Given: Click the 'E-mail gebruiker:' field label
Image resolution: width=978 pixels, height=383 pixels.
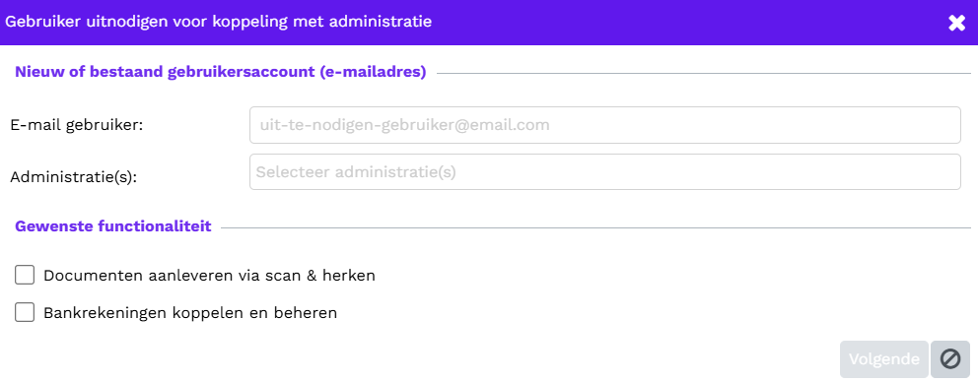Looking at the screenshot, I should (x=77, y=125).
